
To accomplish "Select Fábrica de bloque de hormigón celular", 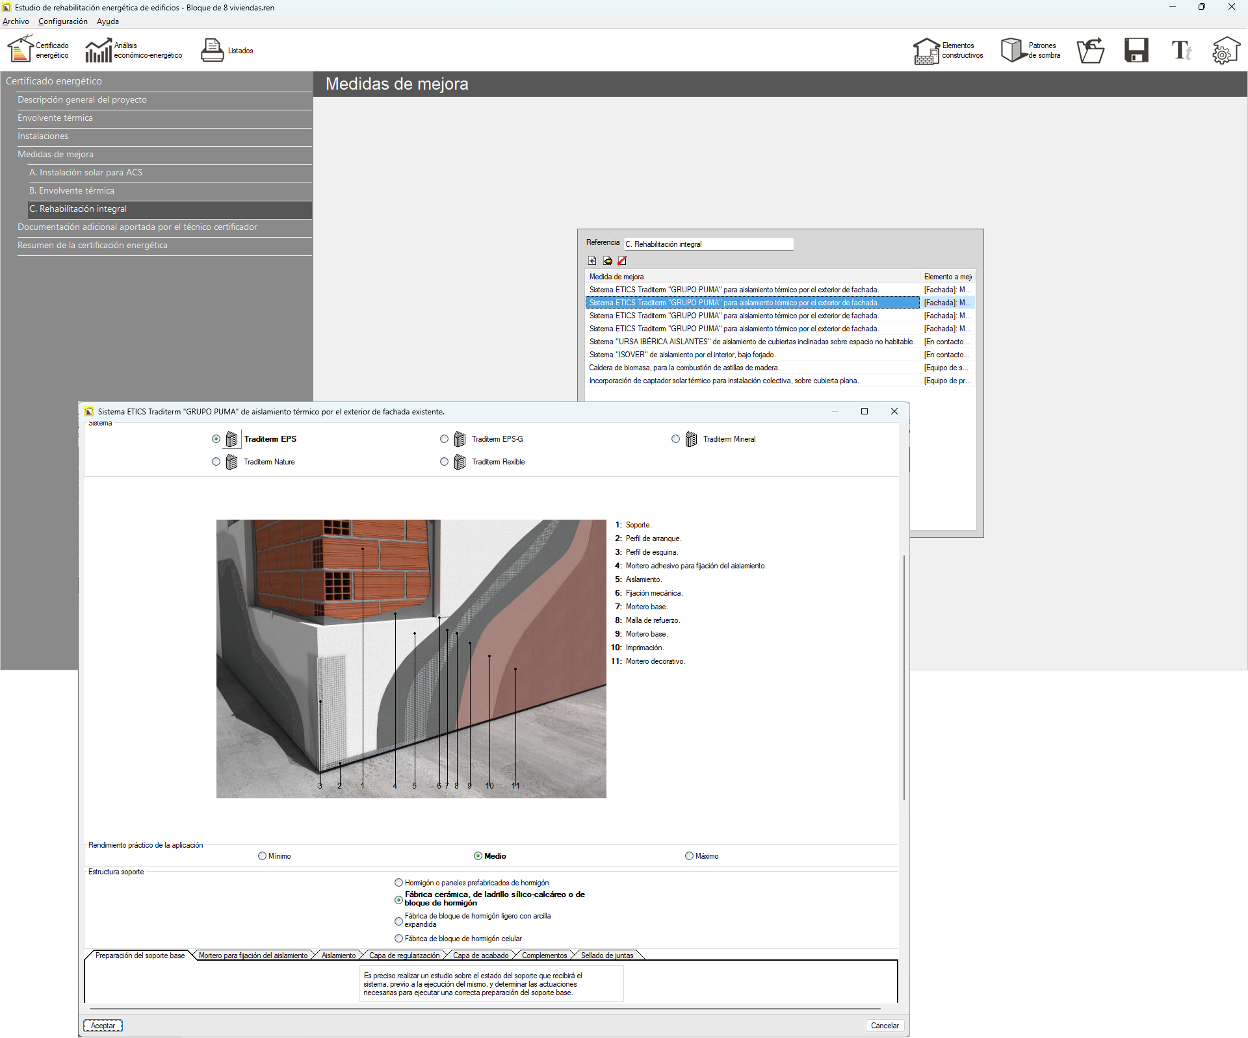I will (x=398, y=939).
